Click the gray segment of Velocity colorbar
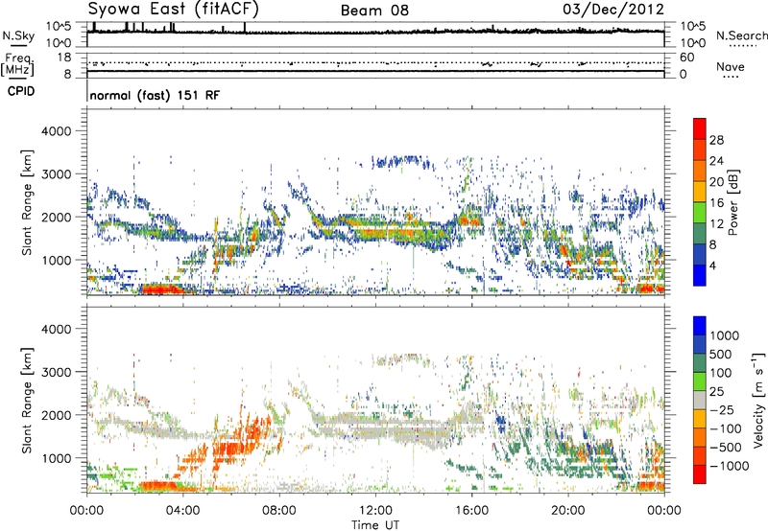Viewport: 768px width, 531px height. 700,400
